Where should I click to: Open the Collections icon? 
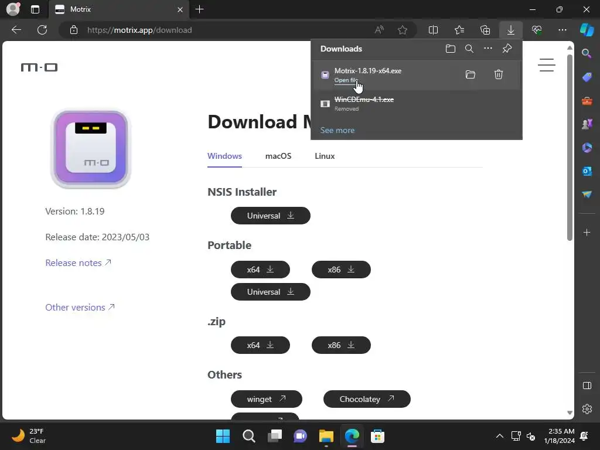(485, 30)
